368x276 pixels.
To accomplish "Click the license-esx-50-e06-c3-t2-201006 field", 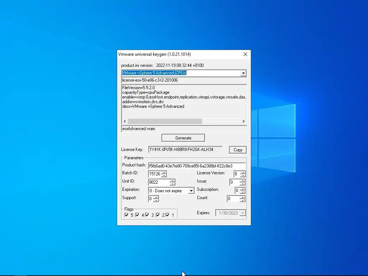I will [184, 80].
